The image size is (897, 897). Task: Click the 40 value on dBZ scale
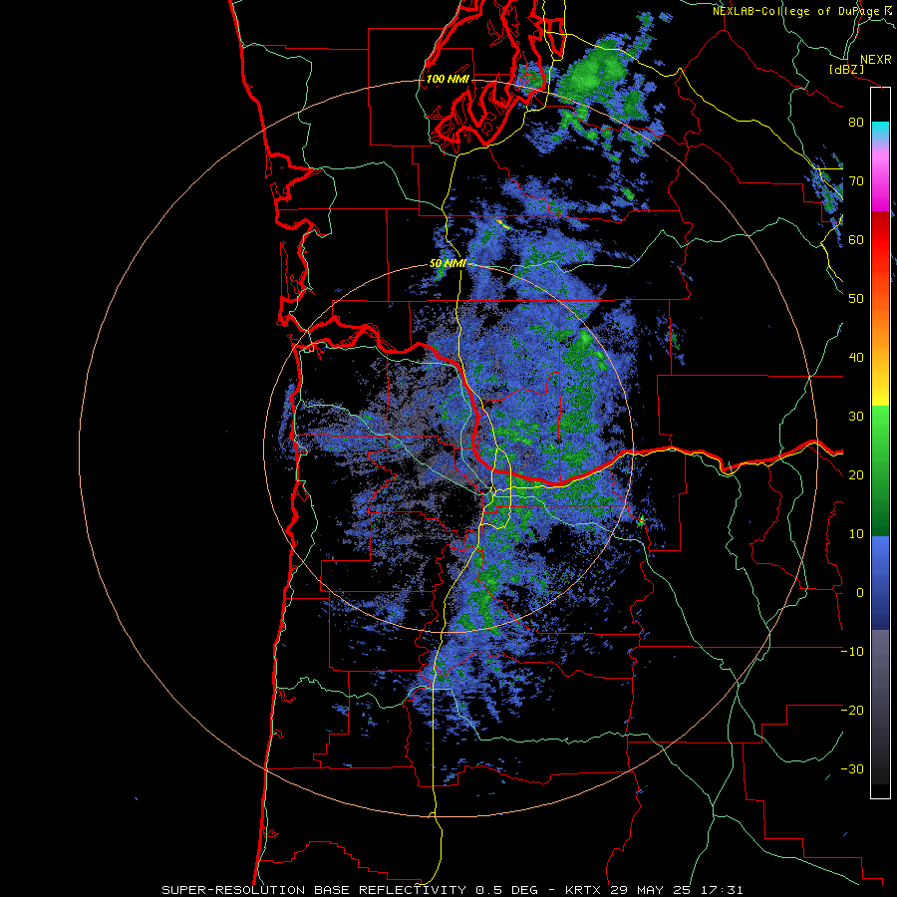coord(856,358)
